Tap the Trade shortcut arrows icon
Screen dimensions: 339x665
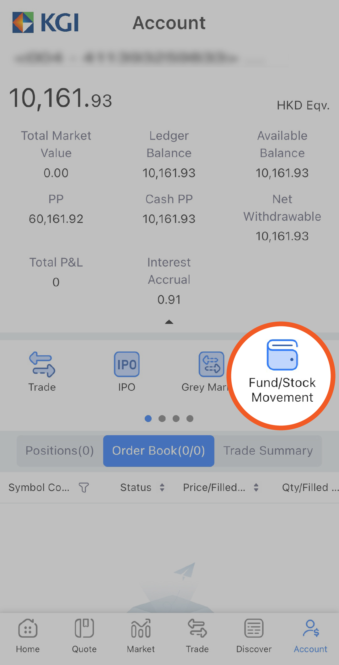42,364
